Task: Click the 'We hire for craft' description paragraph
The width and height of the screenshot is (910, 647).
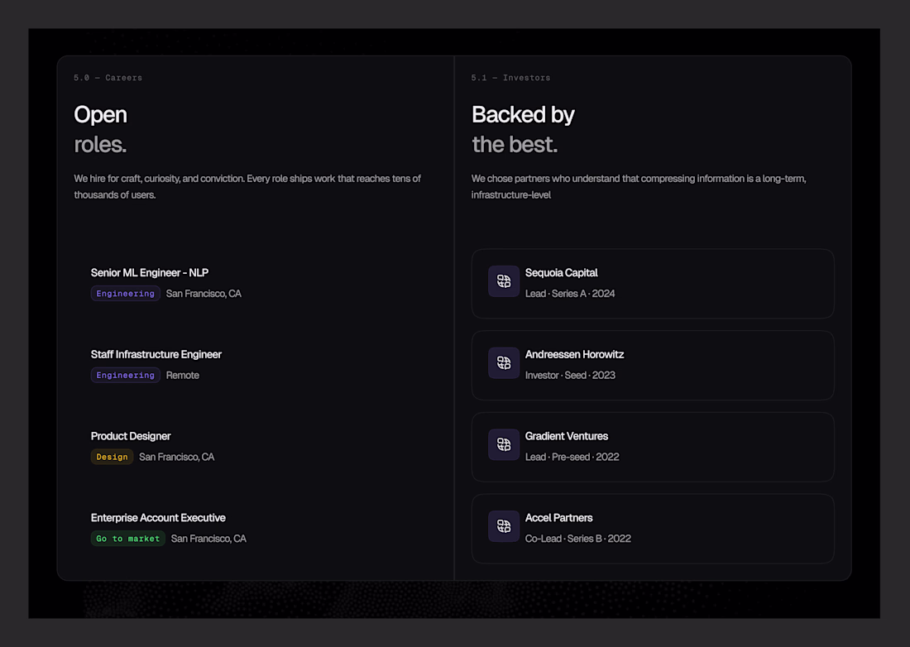Action: pos(247,187)
